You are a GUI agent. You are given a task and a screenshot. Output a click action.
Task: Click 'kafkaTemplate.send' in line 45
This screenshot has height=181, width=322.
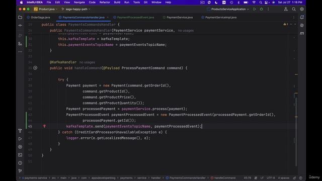pyautogui.click(x=85, y=126)
